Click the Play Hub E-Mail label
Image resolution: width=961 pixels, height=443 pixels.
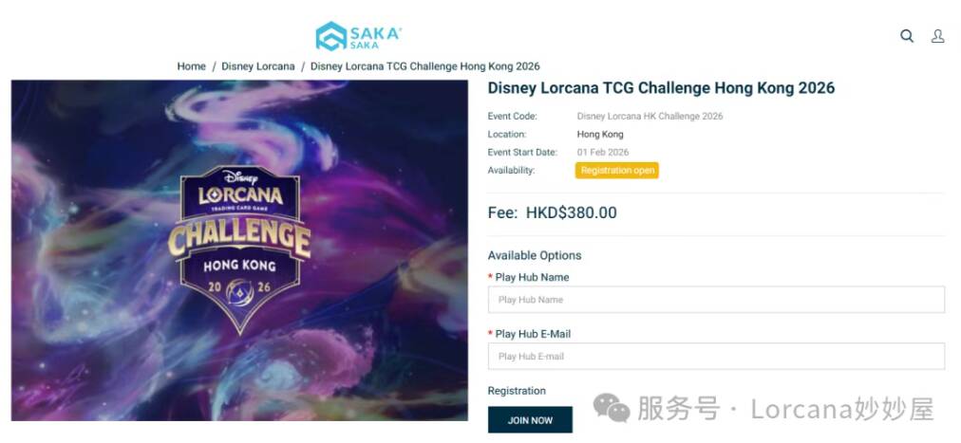point(533,334)
